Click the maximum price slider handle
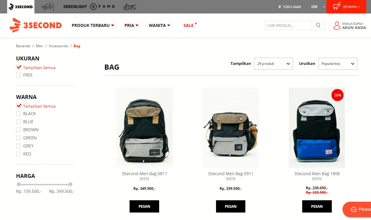The height and width of the screenshot is (220, 371). point(70,184)
